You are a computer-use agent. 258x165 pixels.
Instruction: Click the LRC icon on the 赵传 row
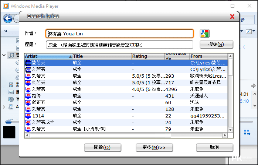pyautogui.click(x=28, y=96)
